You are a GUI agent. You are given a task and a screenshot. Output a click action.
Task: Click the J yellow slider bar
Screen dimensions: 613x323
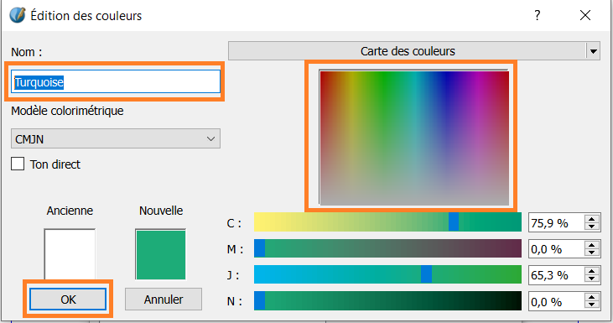387,274
